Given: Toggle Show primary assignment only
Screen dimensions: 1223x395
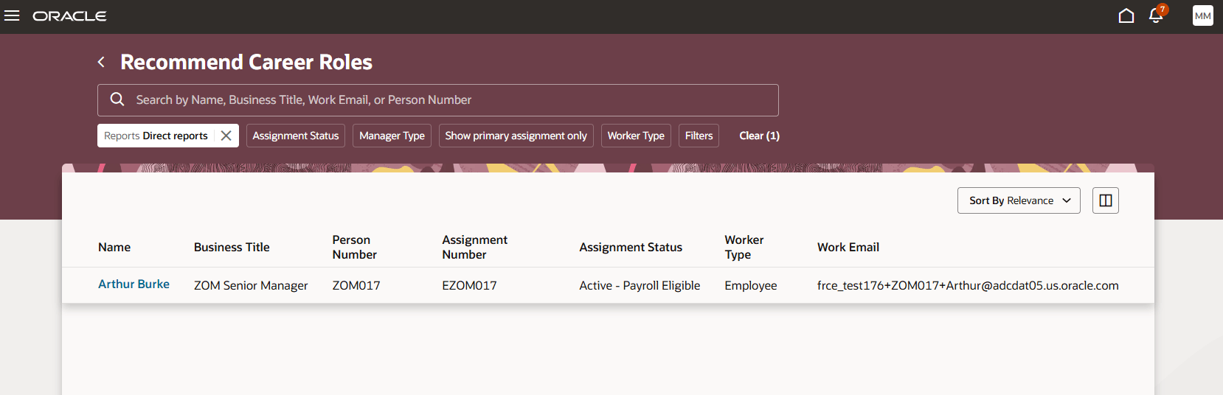Looking at the screenshot, I should [516, 136].
